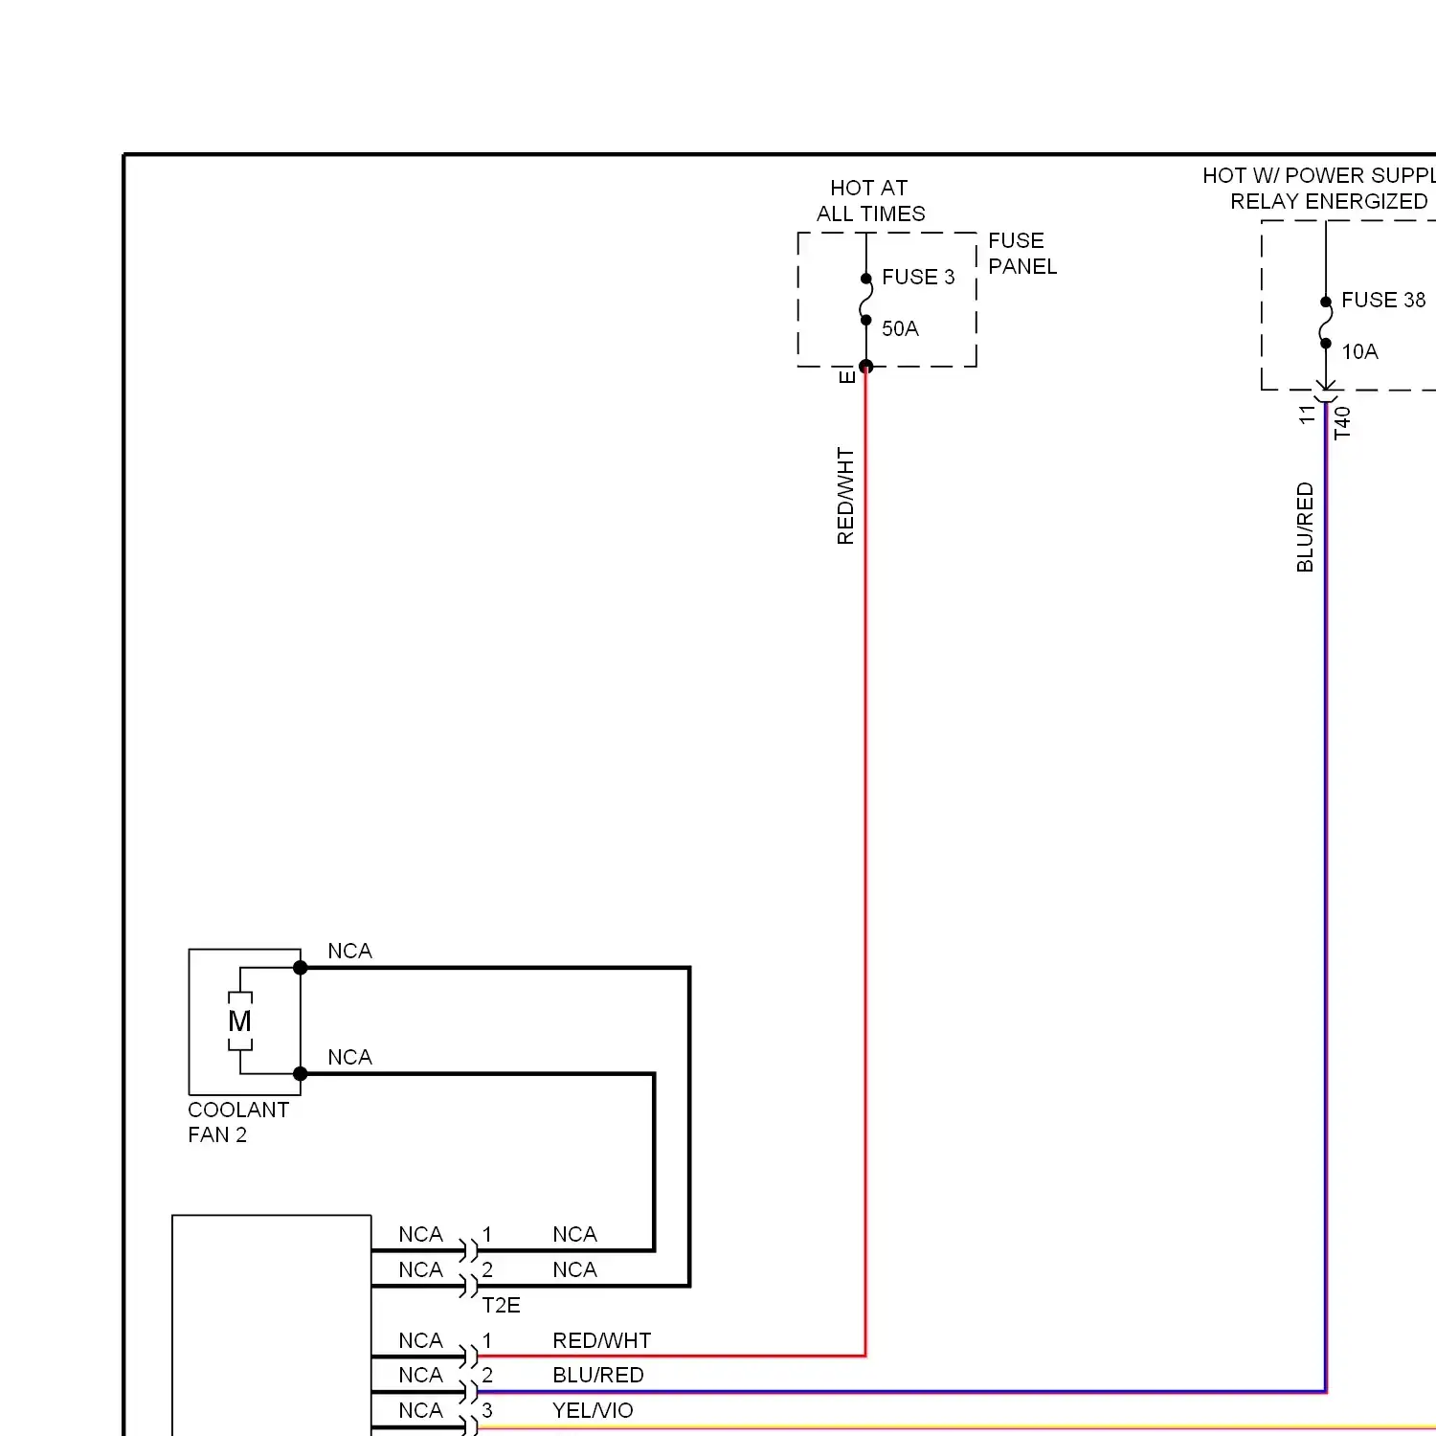Click junction dot at fuse panel terminal E
The width and height of the screenshot is (1436, 1436).
866,367
